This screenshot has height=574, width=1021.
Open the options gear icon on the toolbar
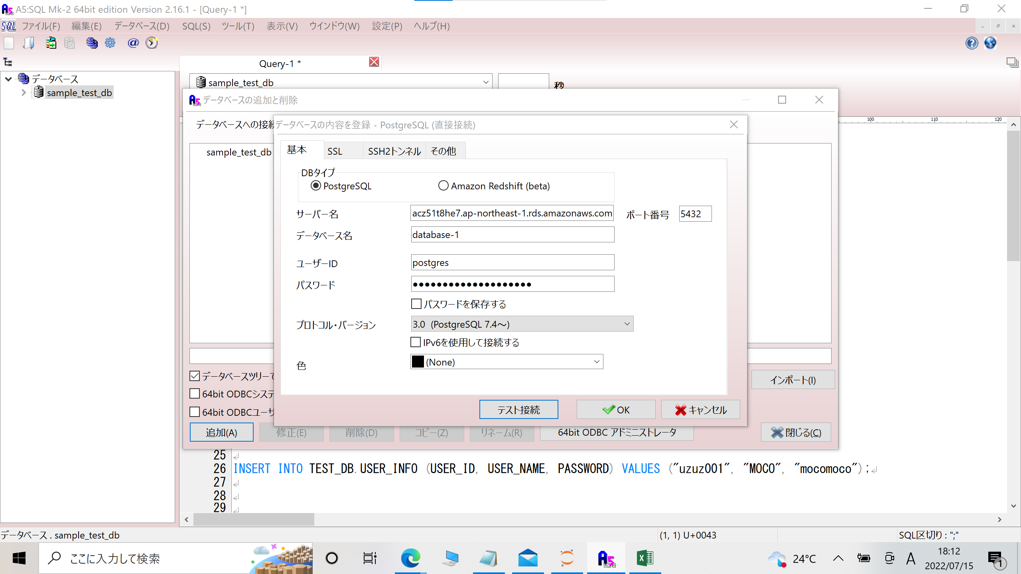pos(110,43)
